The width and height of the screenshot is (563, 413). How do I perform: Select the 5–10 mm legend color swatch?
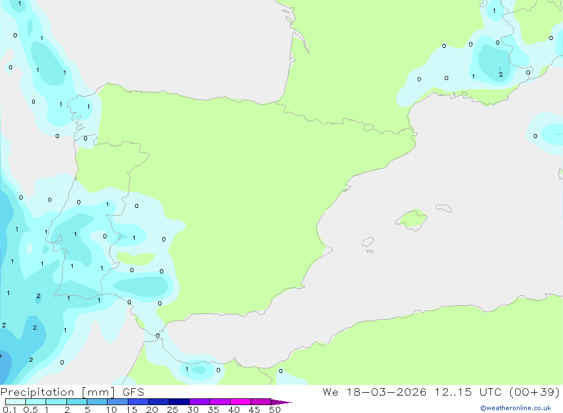97,402
